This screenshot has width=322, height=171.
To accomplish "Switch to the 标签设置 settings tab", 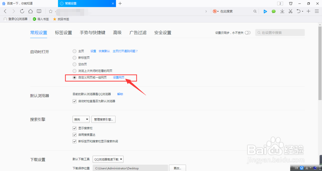I will 63,33.
